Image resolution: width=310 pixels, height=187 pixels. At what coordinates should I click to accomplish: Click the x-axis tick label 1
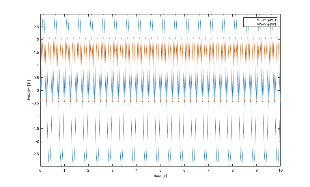tap(64, 171)
